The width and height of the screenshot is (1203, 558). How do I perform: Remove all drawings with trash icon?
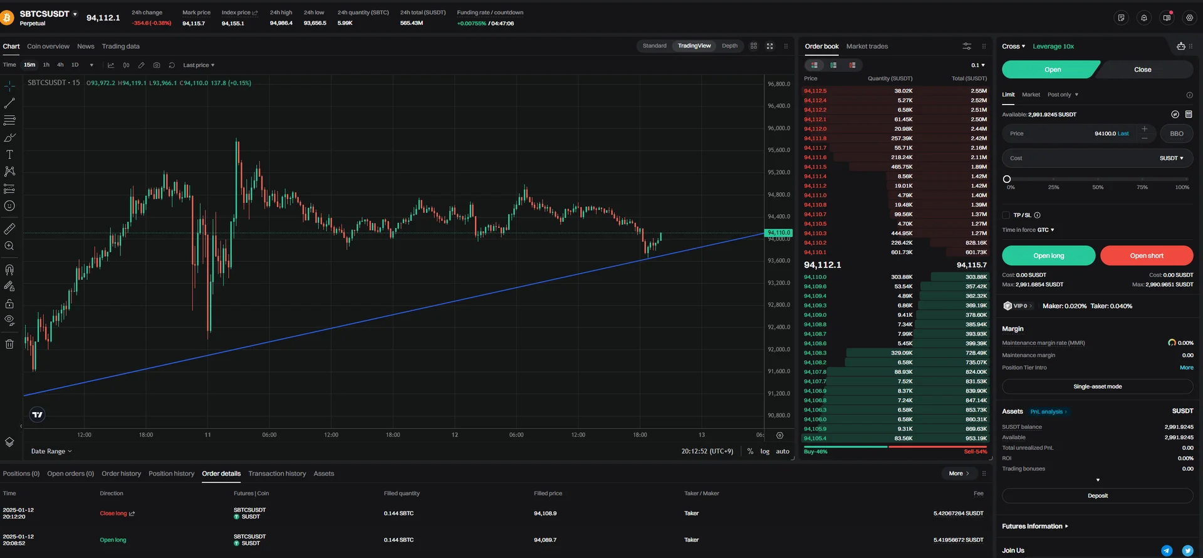pos(9,344)
